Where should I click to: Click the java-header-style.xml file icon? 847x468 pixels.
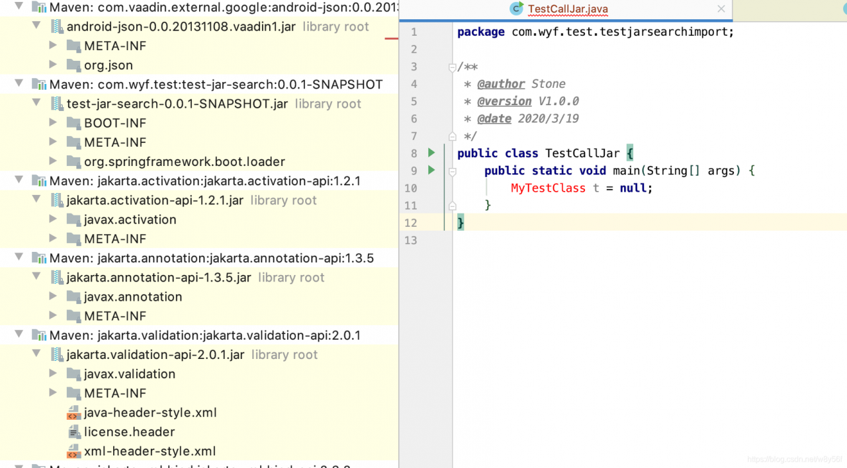(73, 413)
